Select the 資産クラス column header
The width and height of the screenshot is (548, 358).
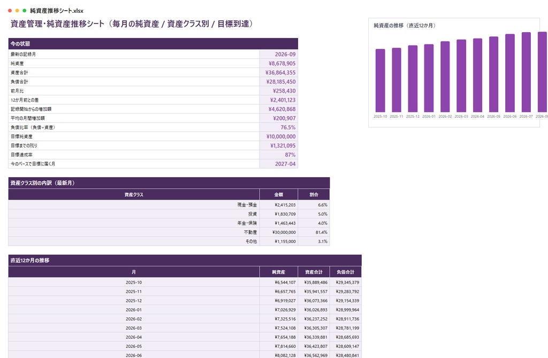(x=134, y=194)
